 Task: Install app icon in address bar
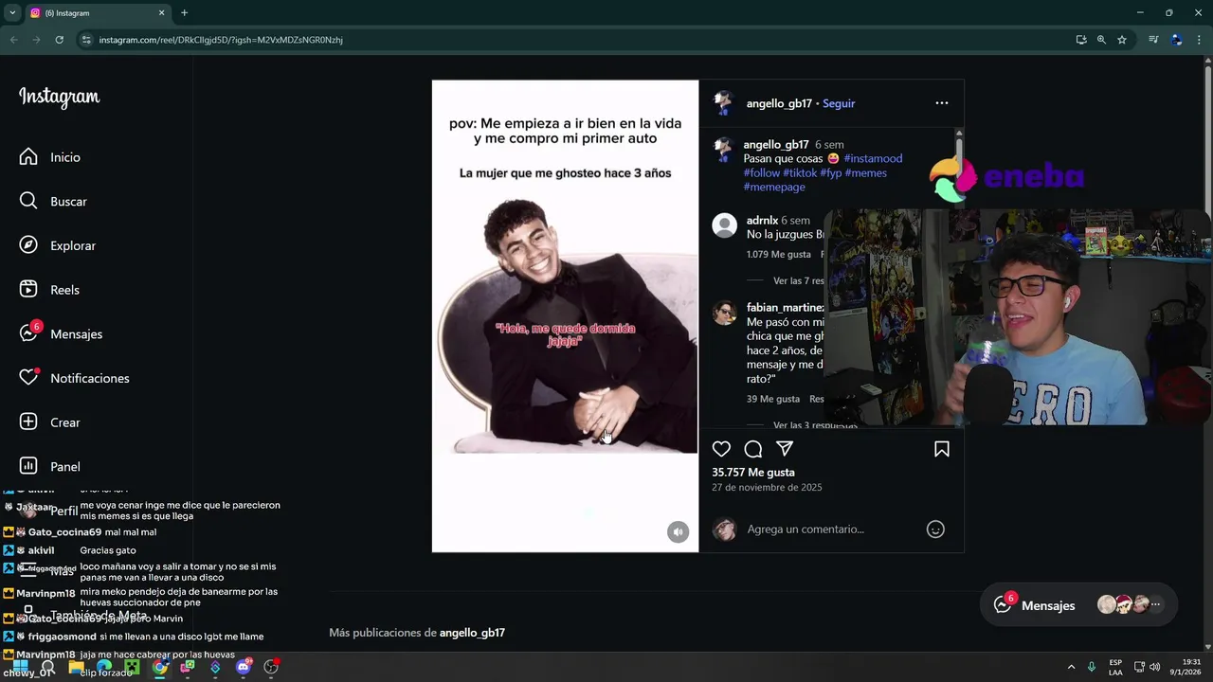click(1081, 40)
